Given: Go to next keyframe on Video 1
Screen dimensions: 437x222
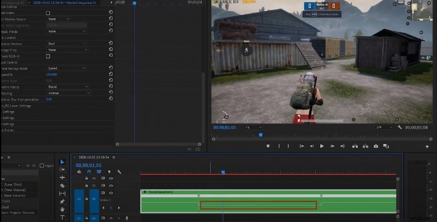Looking at the screenshot, I should click(119, 208).
